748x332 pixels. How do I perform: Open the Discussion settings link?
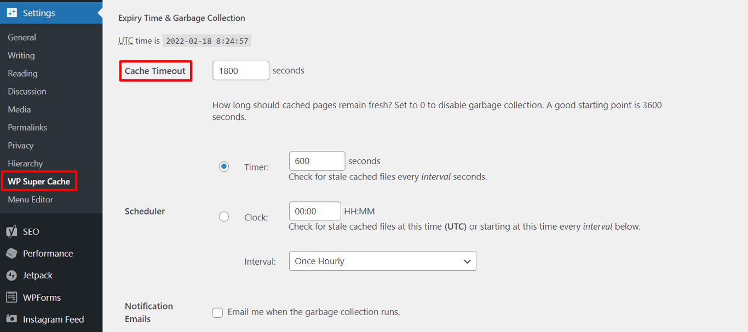pyautogui.click(x=26, y=91)
